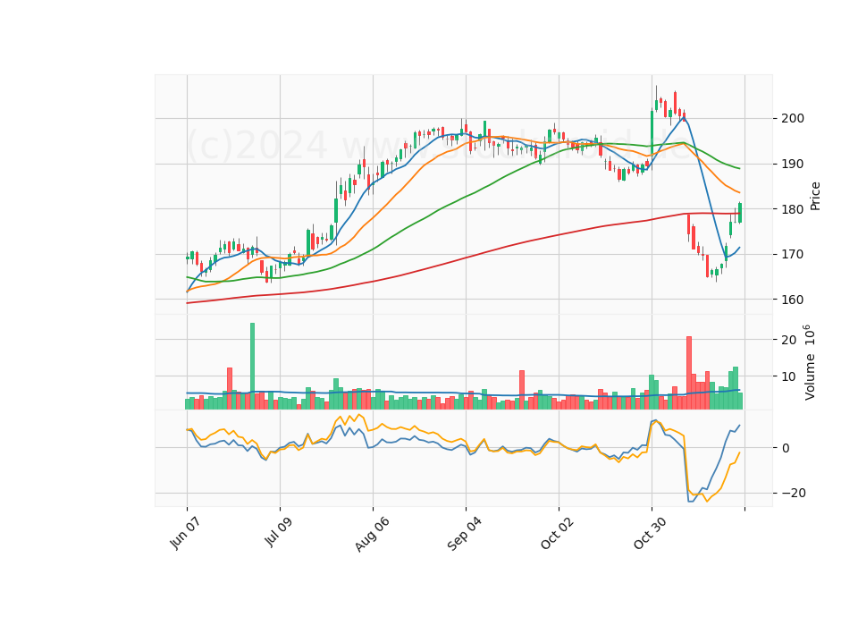This screenshot has height=617, width=858.
Task: Click the 'Oct 02' date label
Action: click(557, 533)
